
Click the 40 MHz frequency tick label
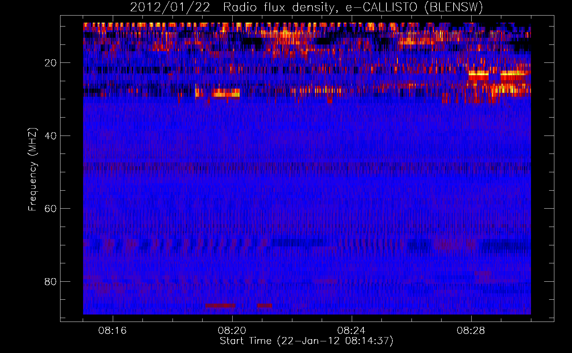click(51, 136)
